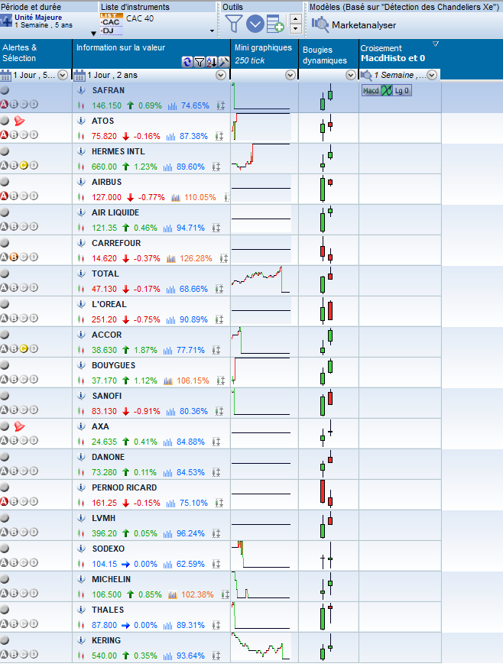Click the volume bars icon in AIRBUS row
This screenshot has height=667, width=503.
(175, 197)
